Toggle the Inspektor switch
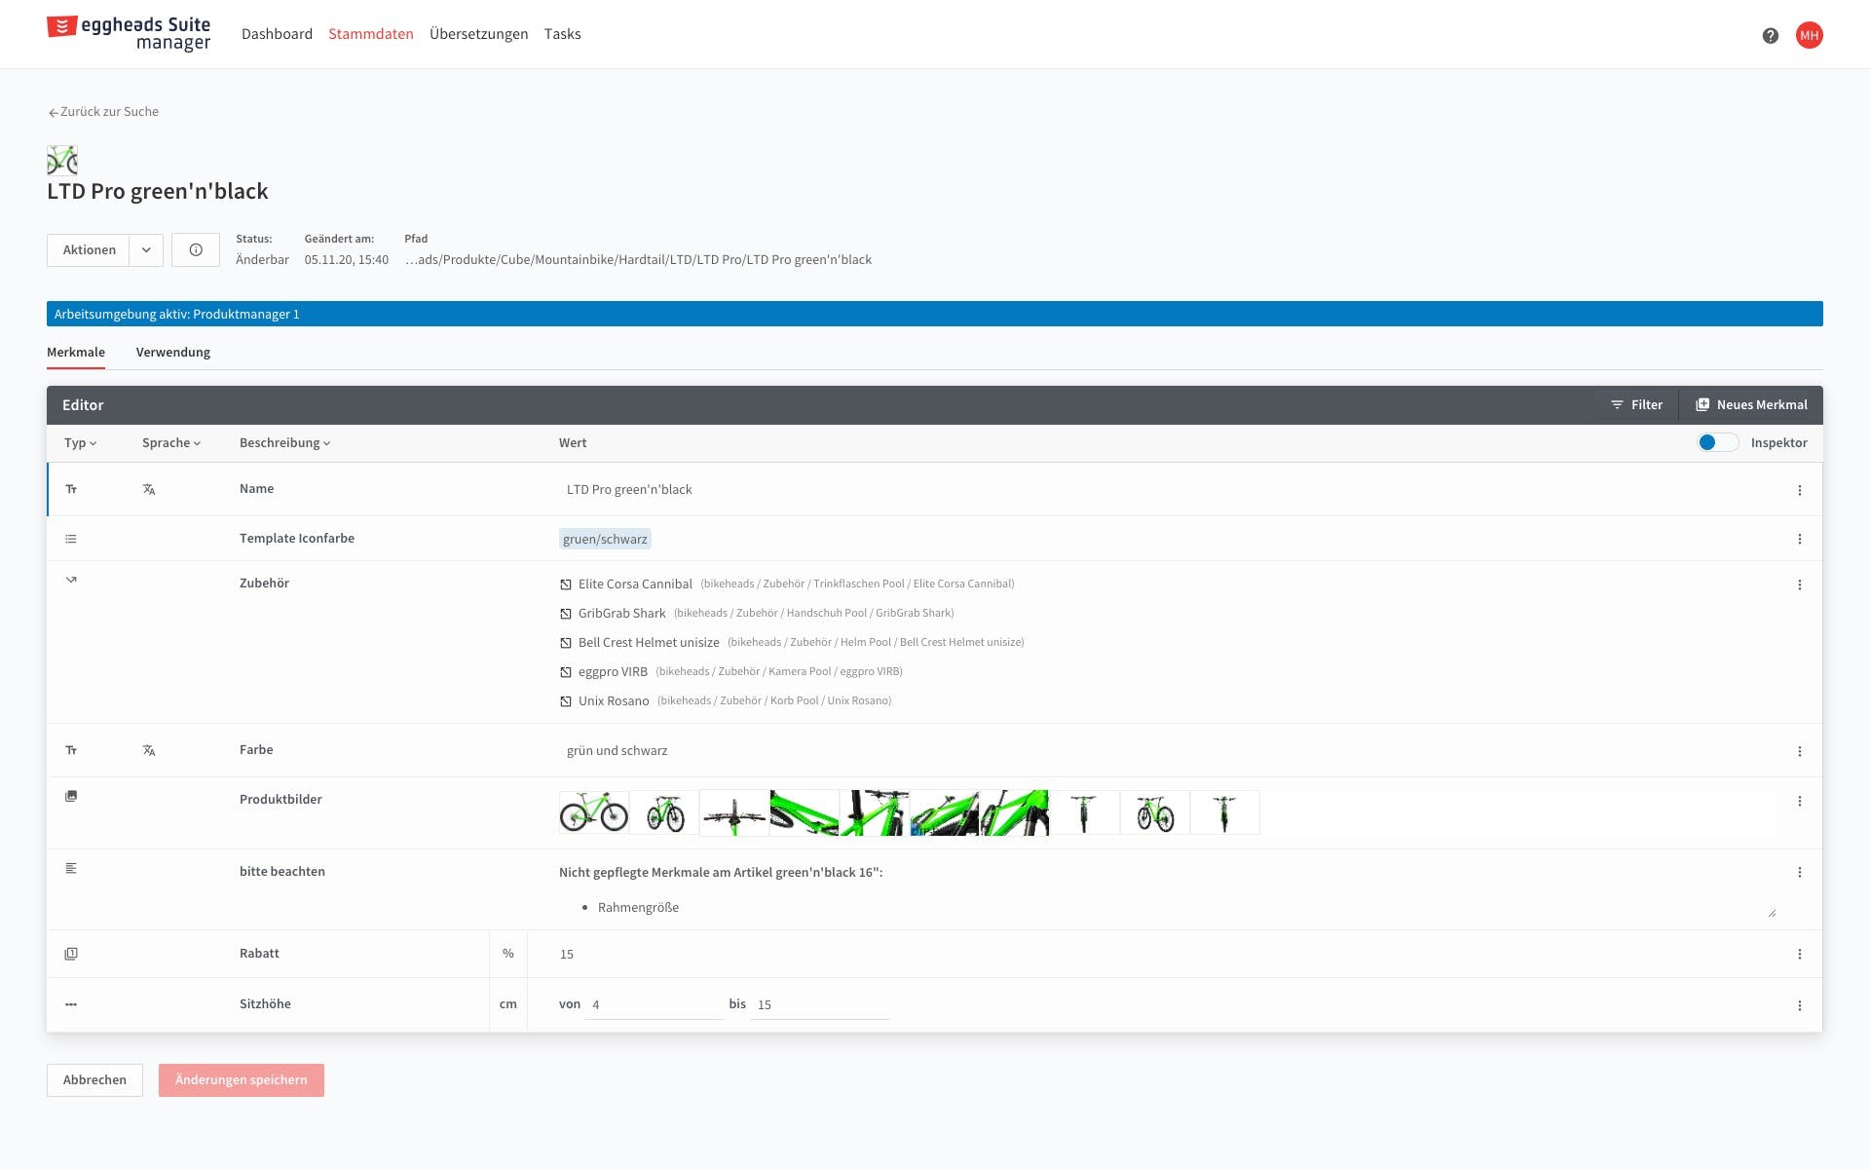This screenshot has width=1870, height=1169. (1717, 443)
